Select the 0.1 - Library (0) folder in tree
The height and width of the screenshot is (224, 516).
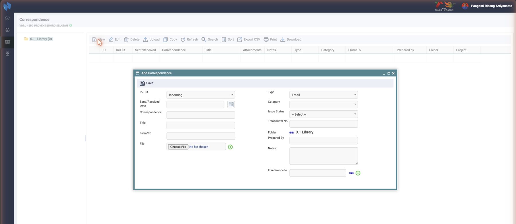click(41, 39)
